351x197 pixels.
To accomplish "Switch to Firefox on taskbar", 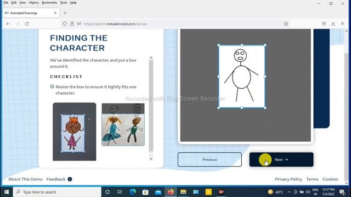I will [x=171, y=192].
